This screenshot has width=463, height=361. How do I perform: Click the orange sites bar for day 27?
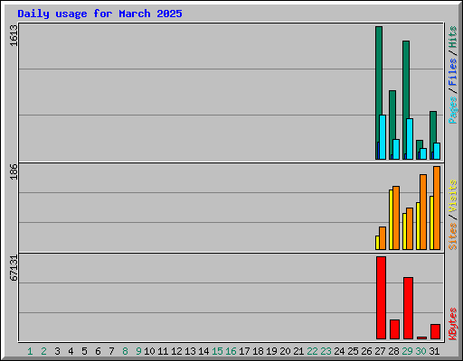[383, 238]
